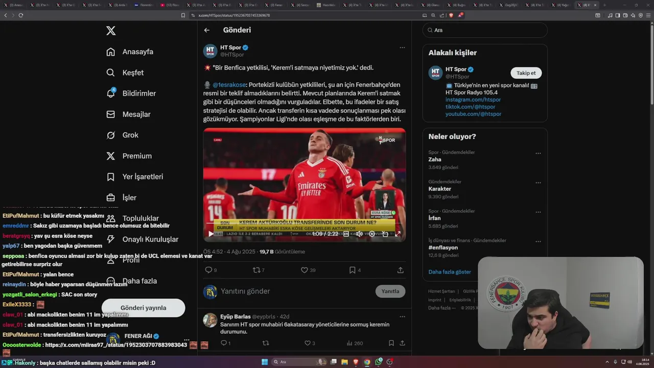Bookmark Eyüp Barlas comment
The image size is (654, 368).
pyautogui.click(x=391, y=343)
